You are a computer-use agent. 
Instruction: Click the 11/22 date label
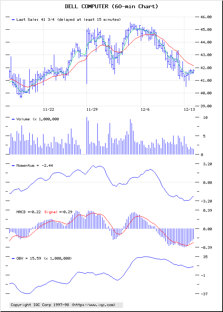coord(49,109)
